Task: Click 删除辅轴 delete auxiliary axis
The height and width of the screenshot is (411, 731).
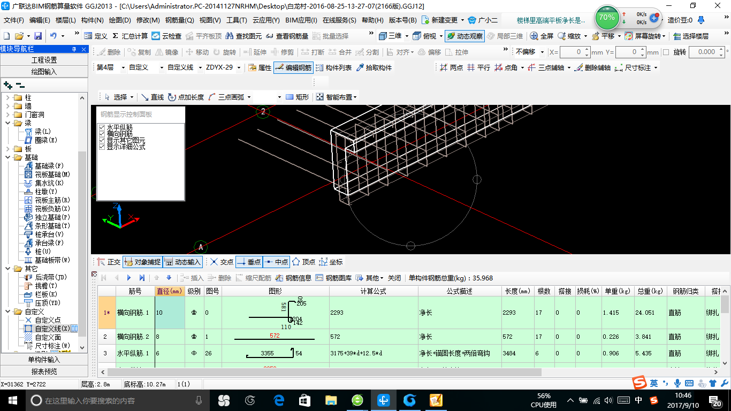Action: 592,67
